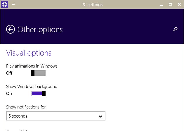Click the 'Other options' page title
The image size is (184, 131).
coord(40,30)
